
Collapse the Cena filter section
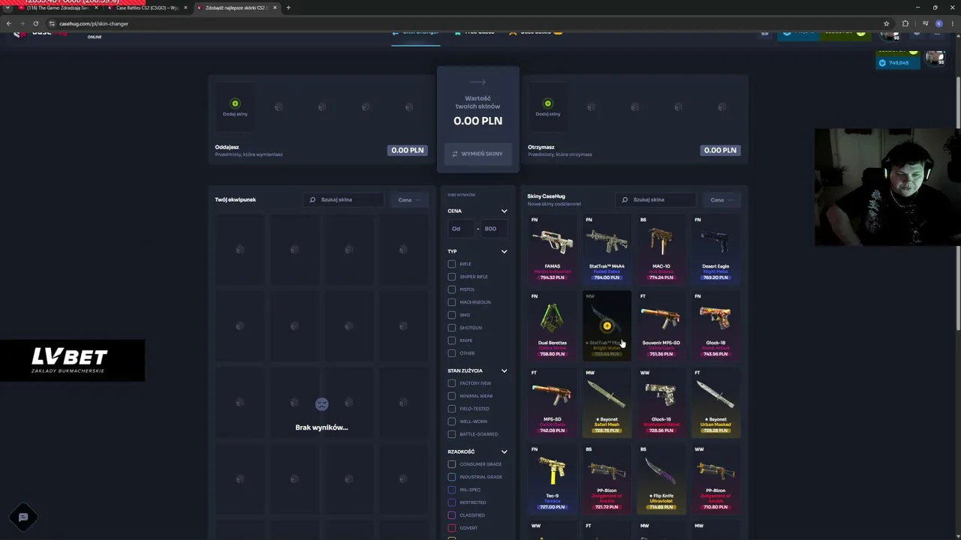504,211
